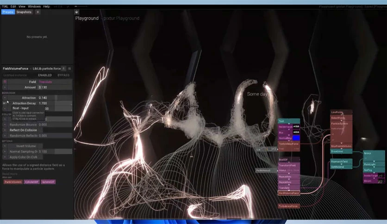Viewport: 387px width, 224px height.
Task: Open the Help menu
Action: click(46, 6)
